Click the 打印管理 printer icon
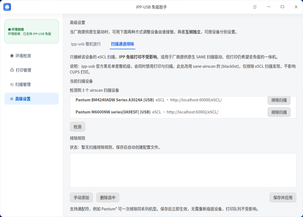The height and width of the screenshot is (217, 303). pyautogui.click(x=12, y=70)
